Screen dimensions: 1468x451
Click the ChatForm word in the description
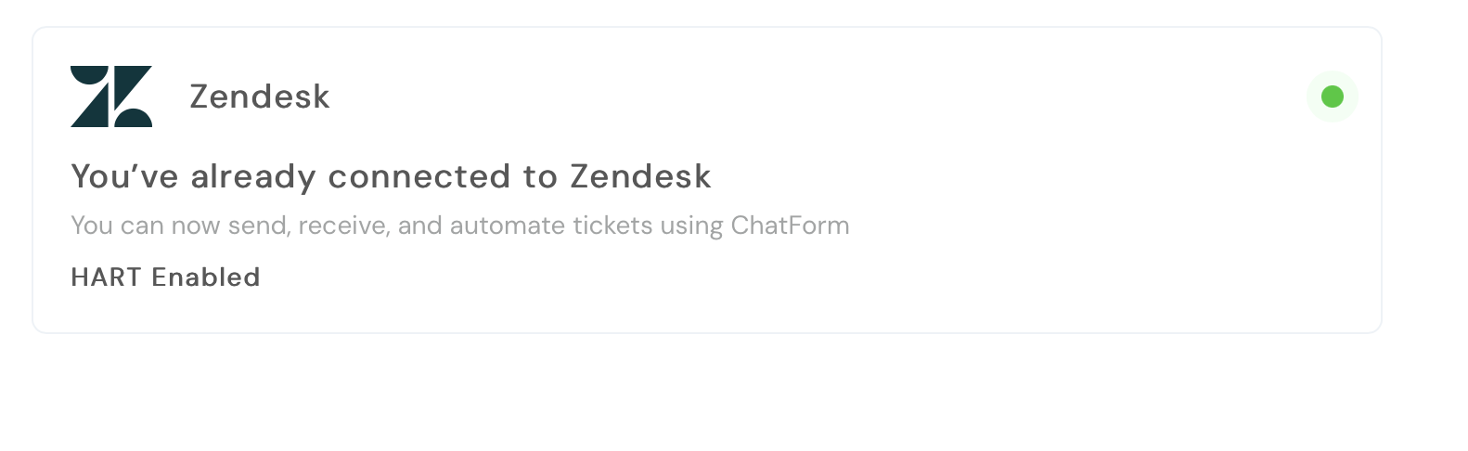(x=790, y=225)
